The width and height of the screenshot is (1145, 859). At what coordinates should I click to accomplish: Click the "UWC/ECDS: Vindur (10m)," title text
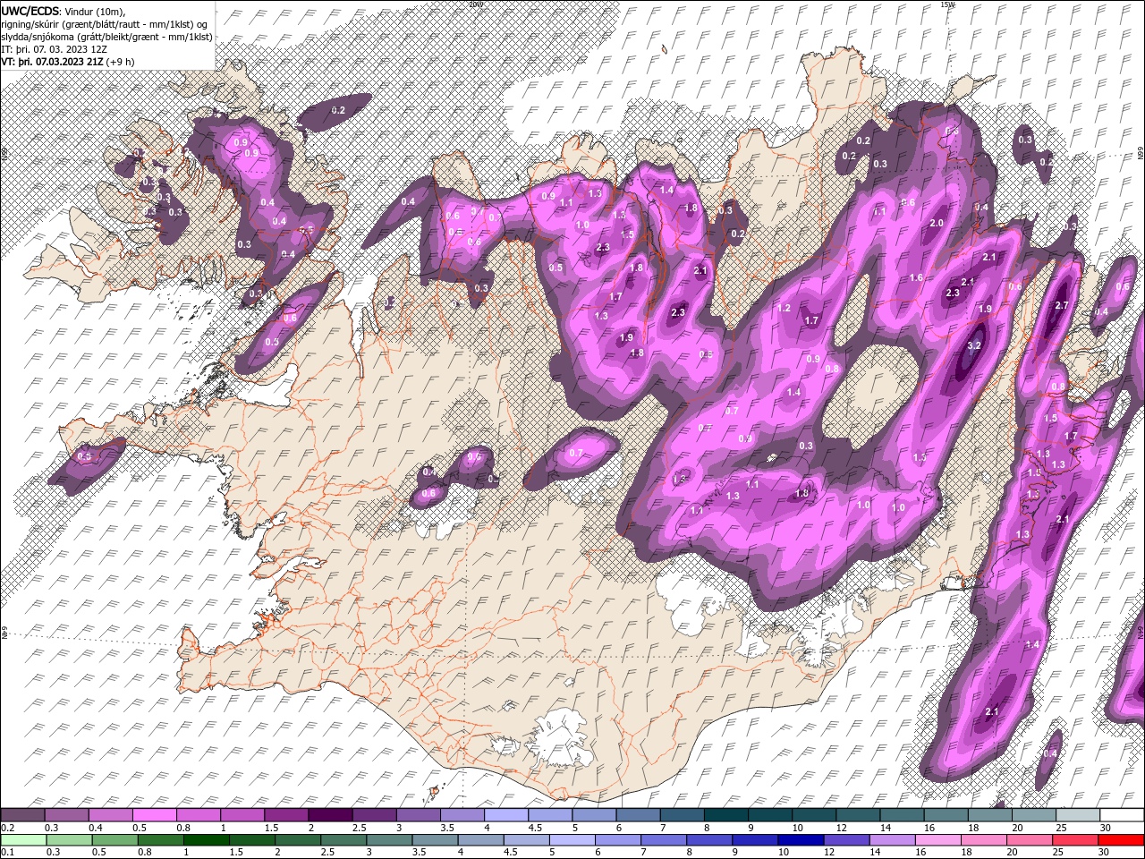pyautogui.click(x=64, y=10)
